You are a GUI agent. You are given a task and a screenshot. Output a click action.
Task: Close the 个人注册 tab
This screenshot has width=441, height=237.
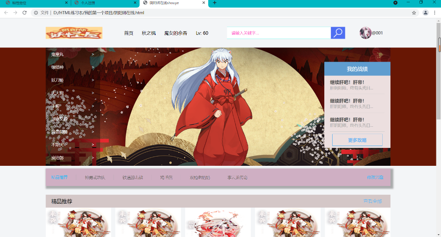135,3
